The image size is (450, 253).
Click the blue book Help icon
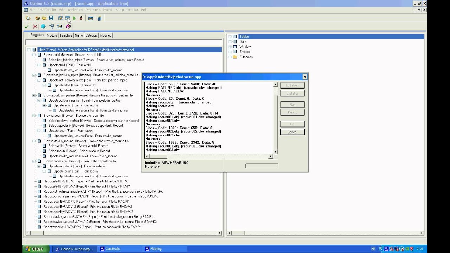click(100, 18)
